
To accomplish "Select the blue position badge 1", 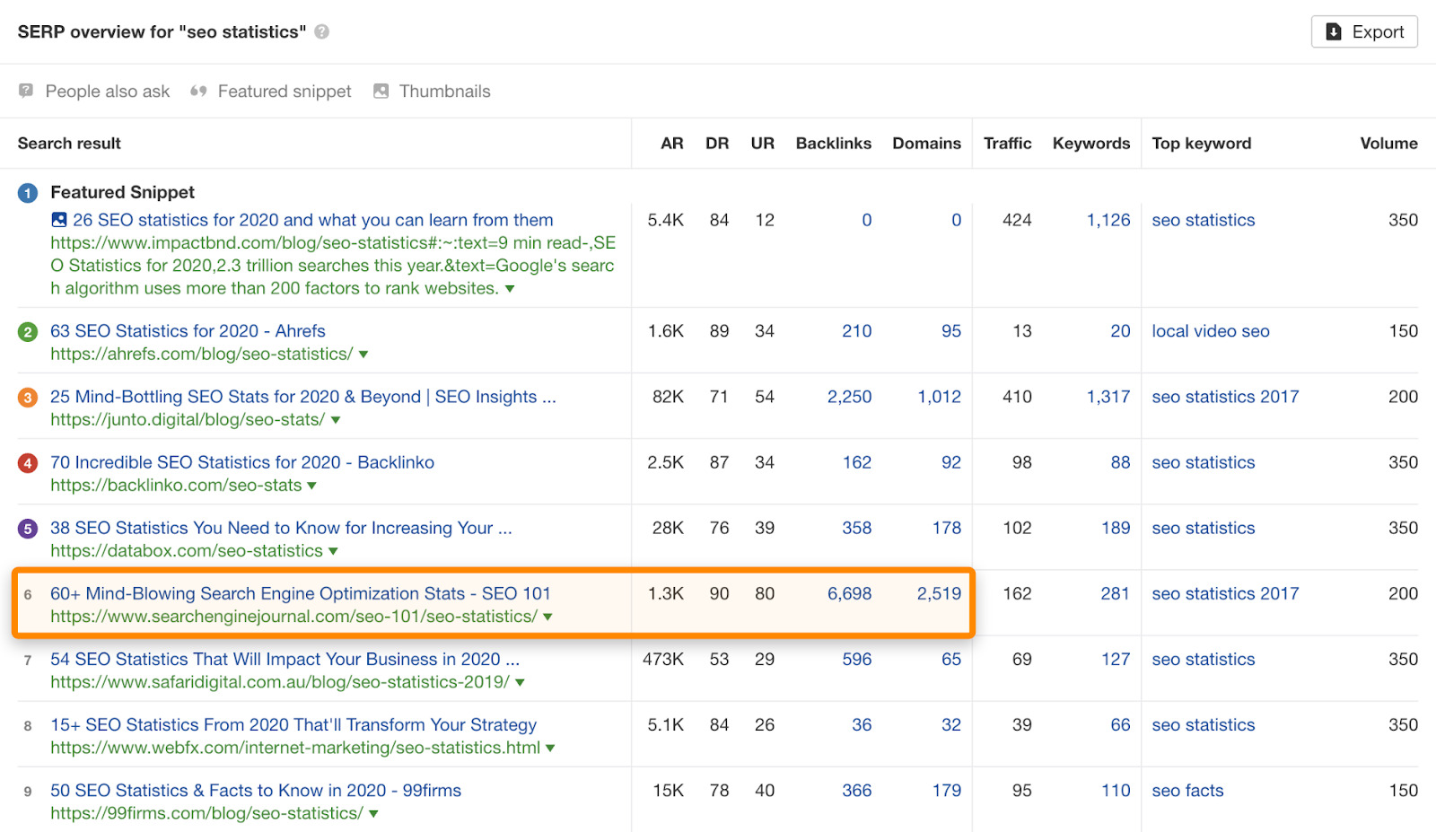I will pyautogui.click(x=27, y=191).
